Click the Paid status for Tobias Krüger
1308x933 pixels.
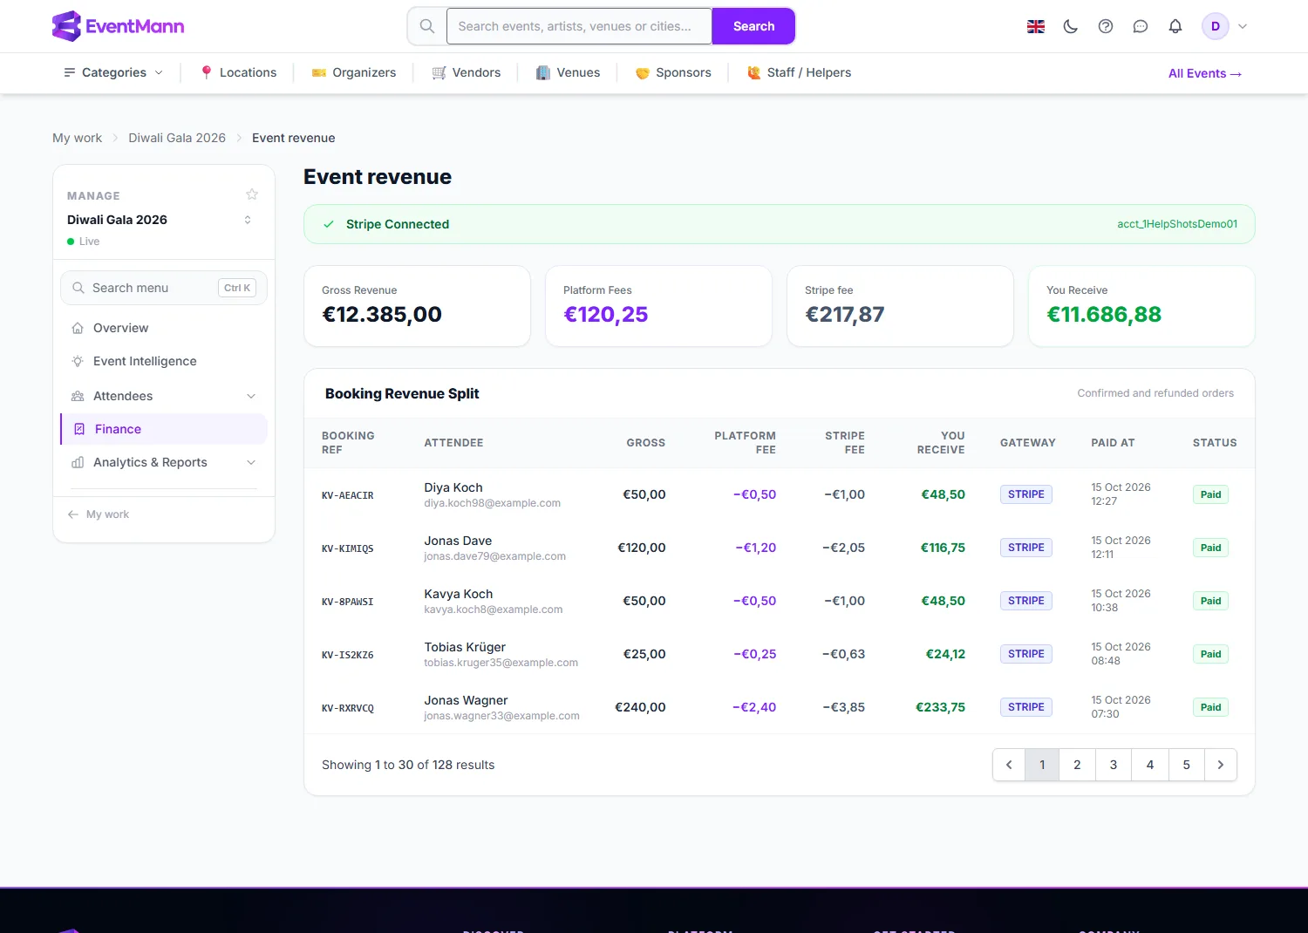pos(1210,654)
